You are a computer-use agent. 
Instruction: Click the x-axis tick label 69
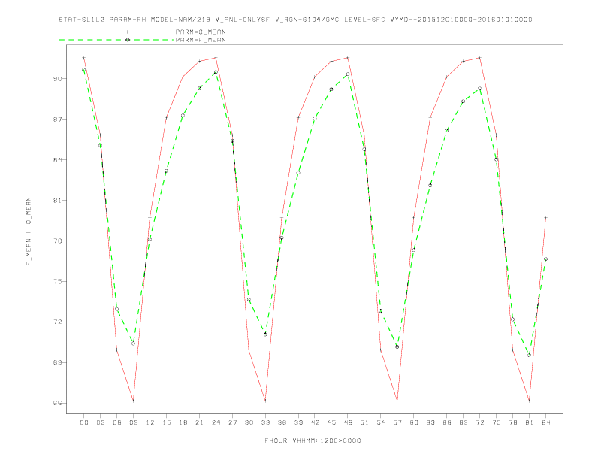(x=464, y=422)
